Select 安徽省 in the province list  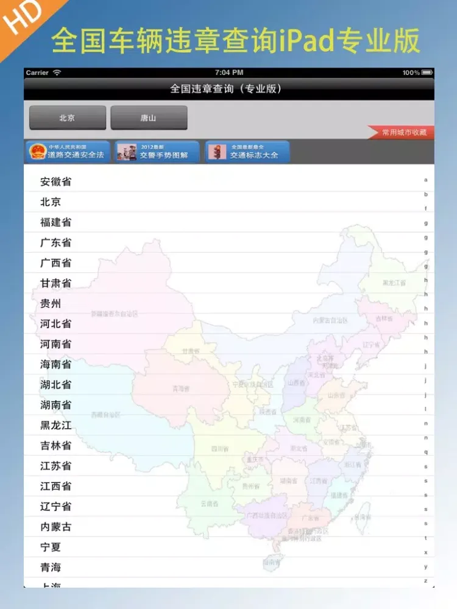(229, 181)
